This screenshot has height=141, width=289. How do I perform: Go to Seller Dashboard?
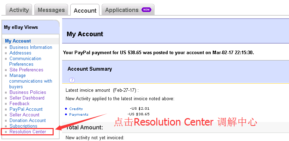click(27, 98)
